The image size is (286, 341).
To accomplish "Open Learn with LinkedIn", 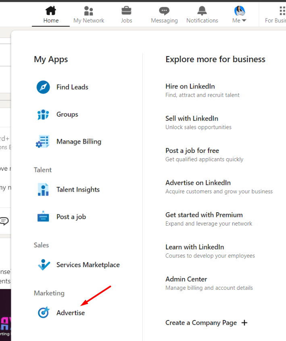I will (x=194, y=247).
